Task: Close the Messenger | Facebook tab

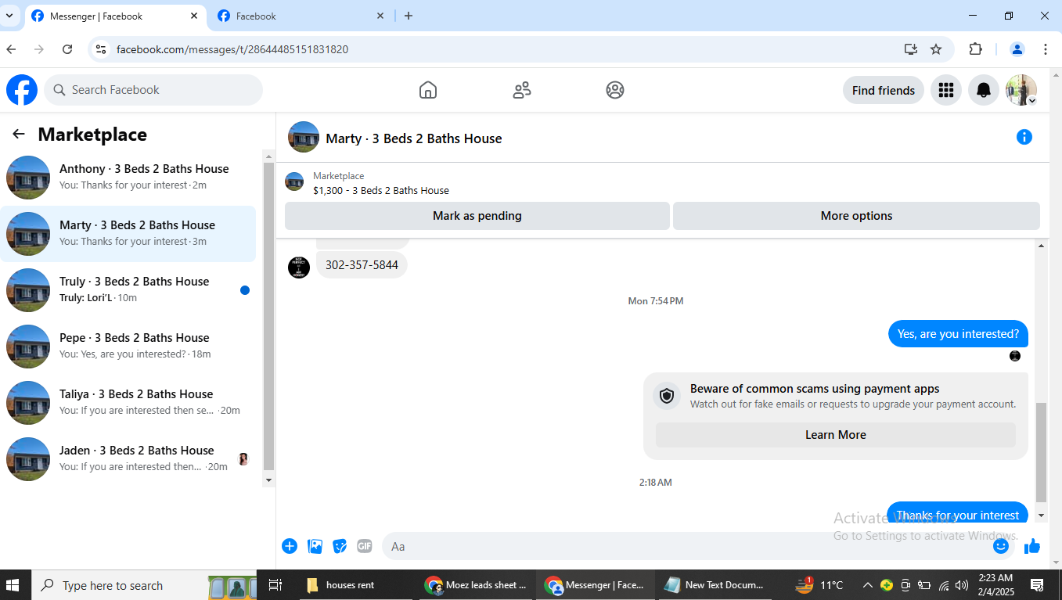Action: click(194, 16)
